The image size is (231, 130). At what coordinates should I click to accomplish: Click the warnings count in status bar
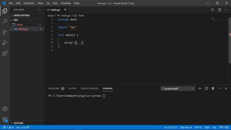(x=11, y=127)
